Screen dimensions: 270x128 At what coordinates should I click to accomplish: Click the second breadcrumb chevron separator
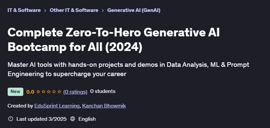(103, 11)
